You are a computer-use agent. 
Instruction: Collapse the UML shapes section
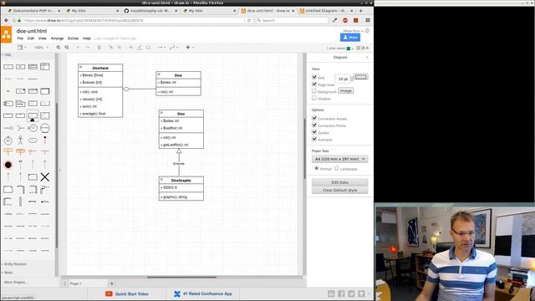[x=8, y=55]
